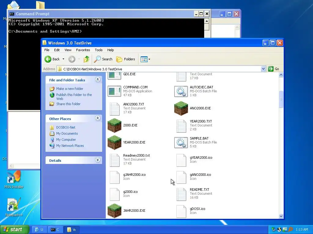
Task: Open the Edit menu
Action: tap(57, 50)
